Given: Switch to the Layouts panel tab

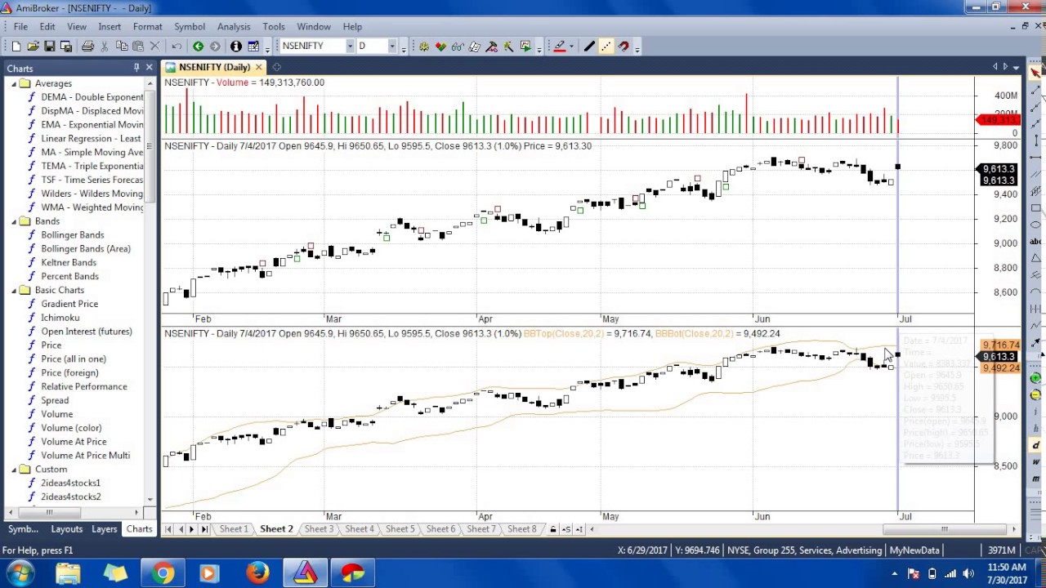Looking at the screenshot, I should 66,529.
